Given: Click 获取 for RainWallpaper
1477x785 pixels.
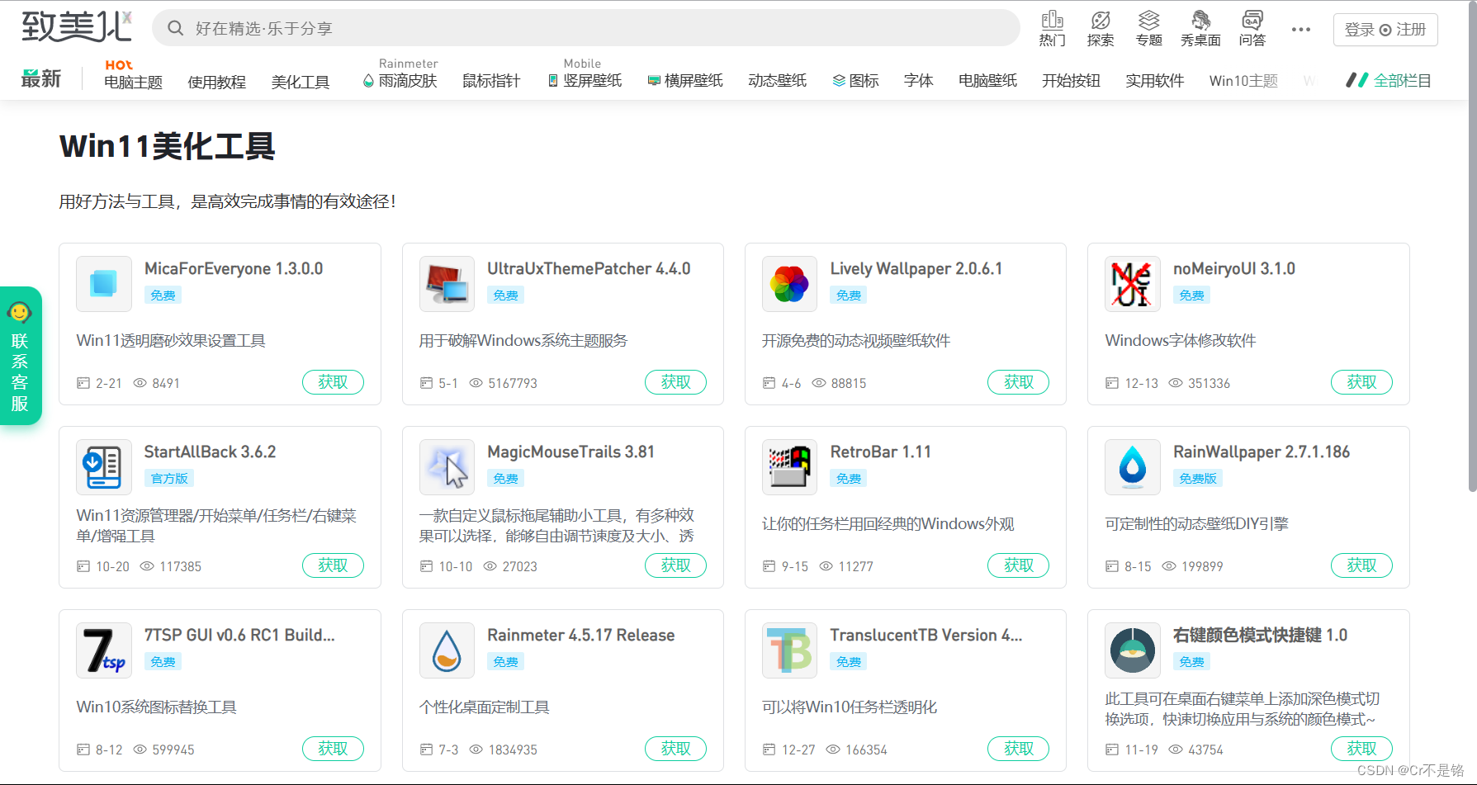Looking at the screenshot, I should tap(1361, 565).
